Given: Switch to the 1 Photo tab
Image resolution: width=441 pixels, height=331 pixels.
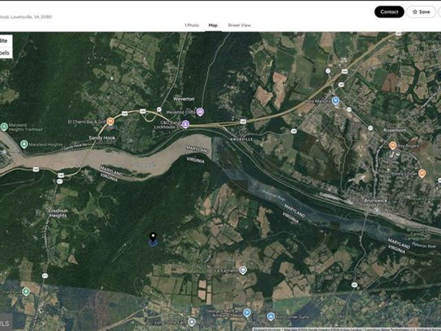Looking at the screenshot, I should tap(192, 26).
